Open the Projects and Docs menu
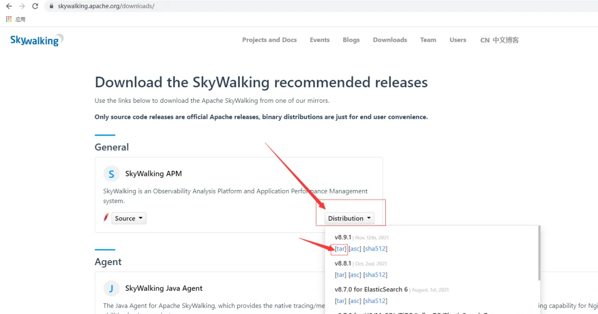 (269, 40)
